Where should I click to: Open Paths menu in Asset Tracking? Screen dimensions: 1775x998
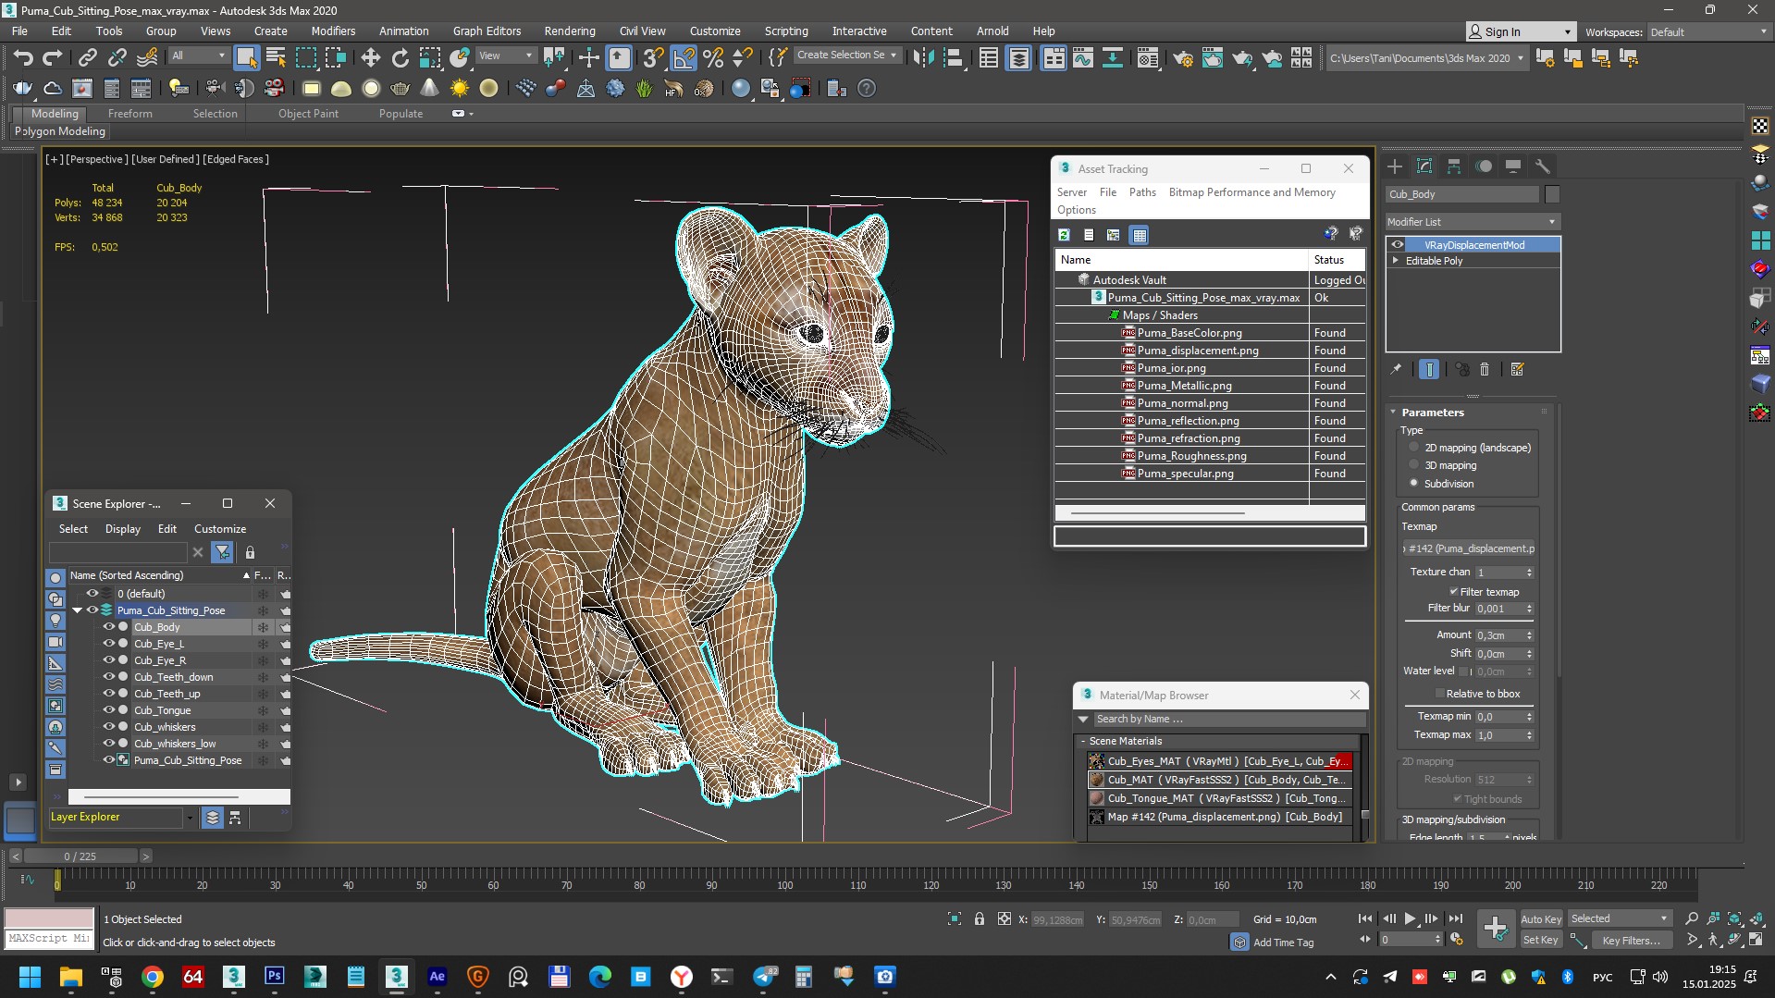(1142, 192)
